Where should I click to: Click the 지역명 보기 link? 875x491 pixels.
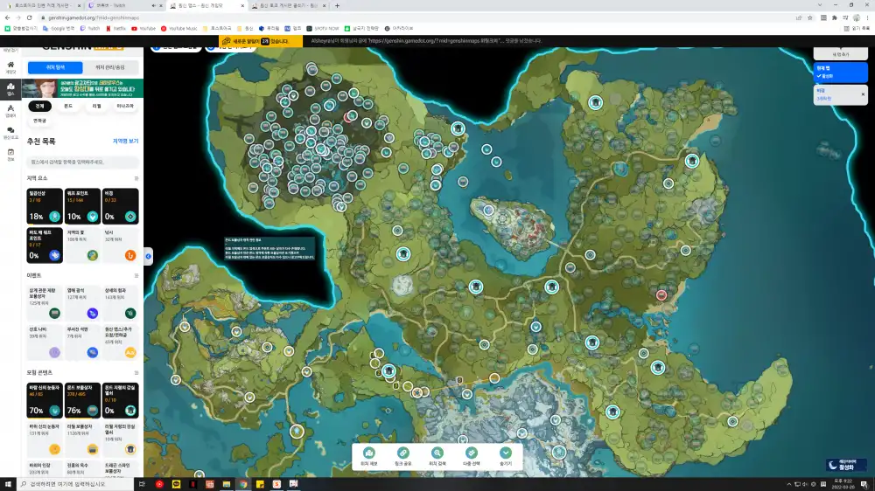125,141
